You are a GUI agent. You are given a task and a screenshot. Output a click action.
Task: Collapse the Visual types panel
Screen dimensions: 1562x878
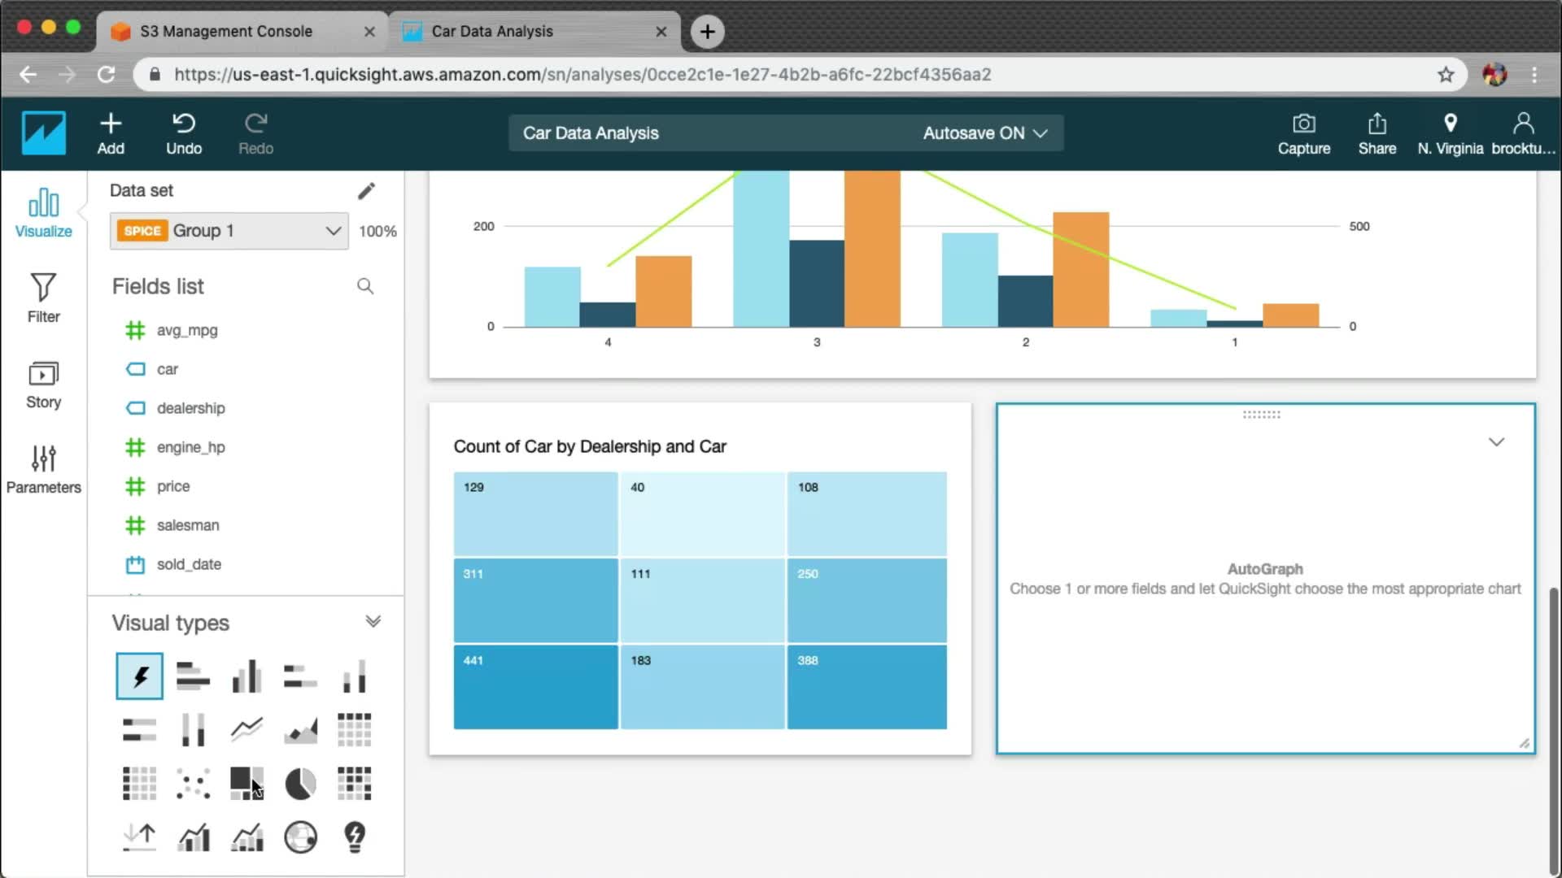tap(373, 622)
